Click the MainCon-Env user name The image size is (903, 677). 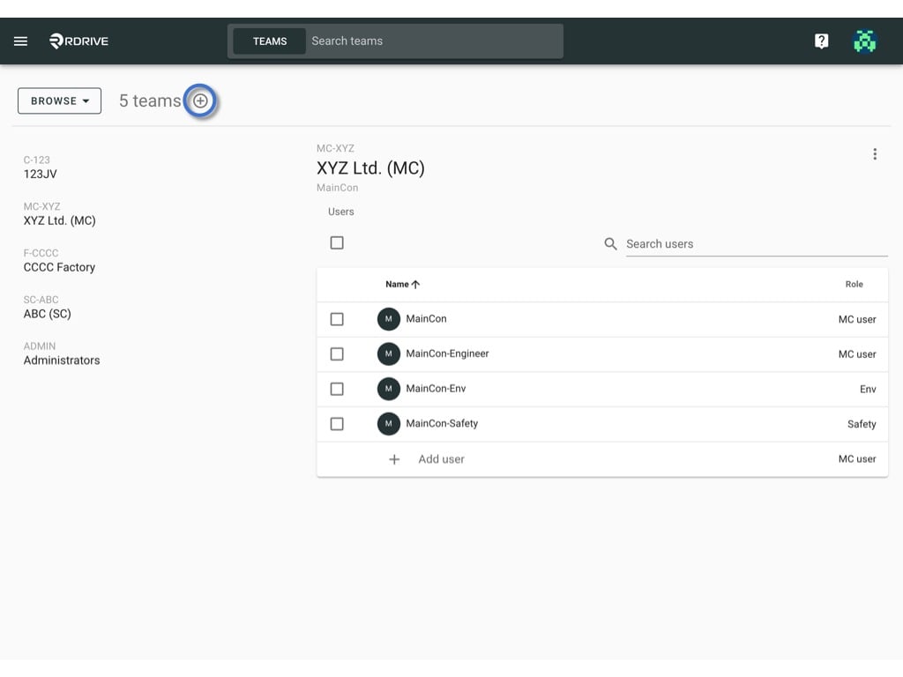coord(436,389)
